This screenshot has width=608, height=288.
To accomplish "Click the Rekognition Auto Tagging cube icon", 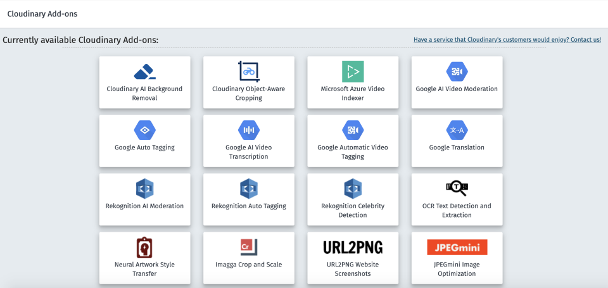I will pyautogui.click(x=248, y=189).
